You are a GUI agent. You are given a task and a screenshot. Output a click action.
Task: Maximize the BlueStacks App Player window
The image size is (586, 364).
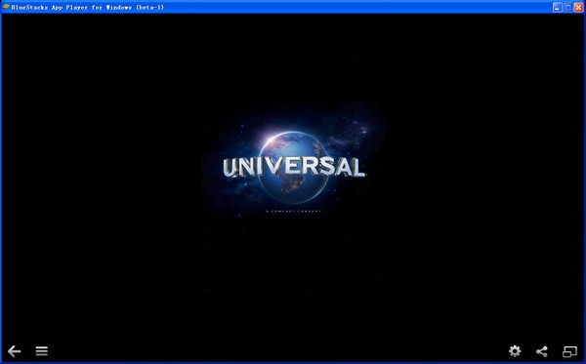(568, 7)
